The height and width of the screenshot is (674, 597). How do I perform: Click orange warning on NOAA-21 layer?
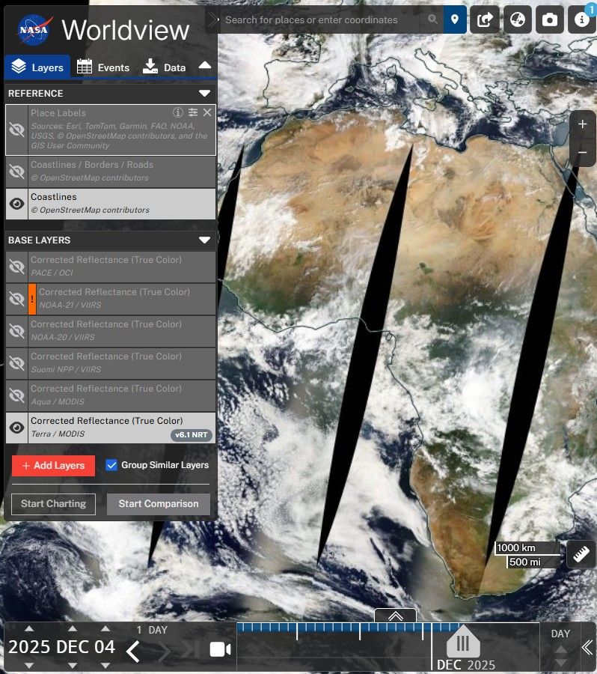coord(32,299)
